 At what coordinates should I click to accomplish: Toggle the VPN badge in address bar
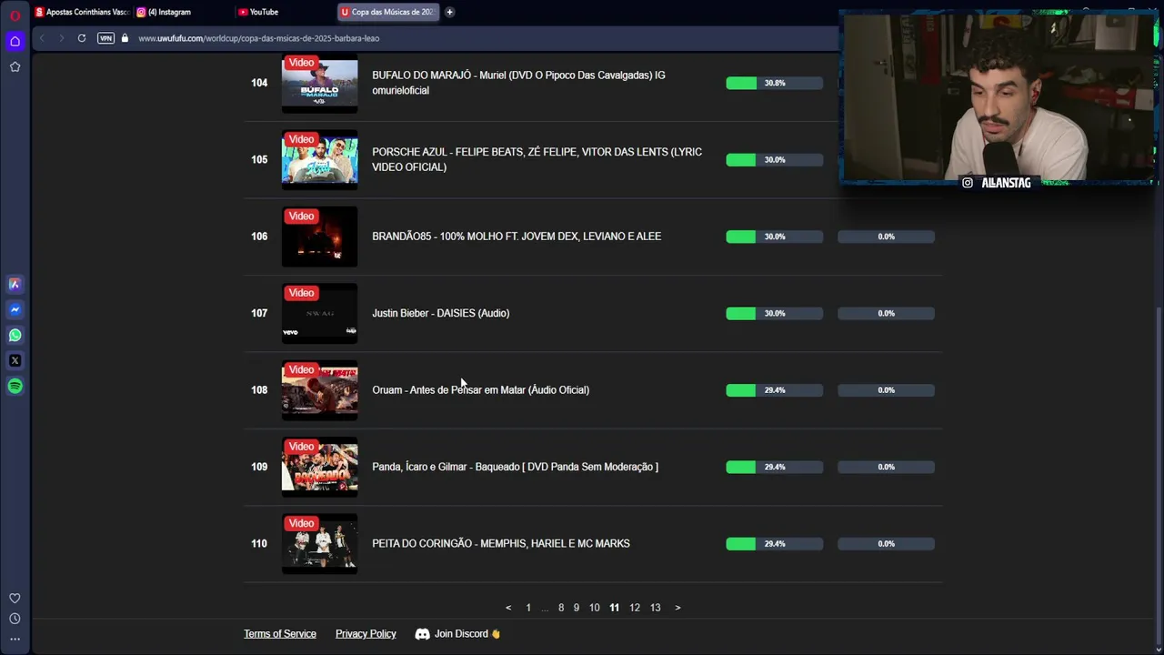[105, 38]
